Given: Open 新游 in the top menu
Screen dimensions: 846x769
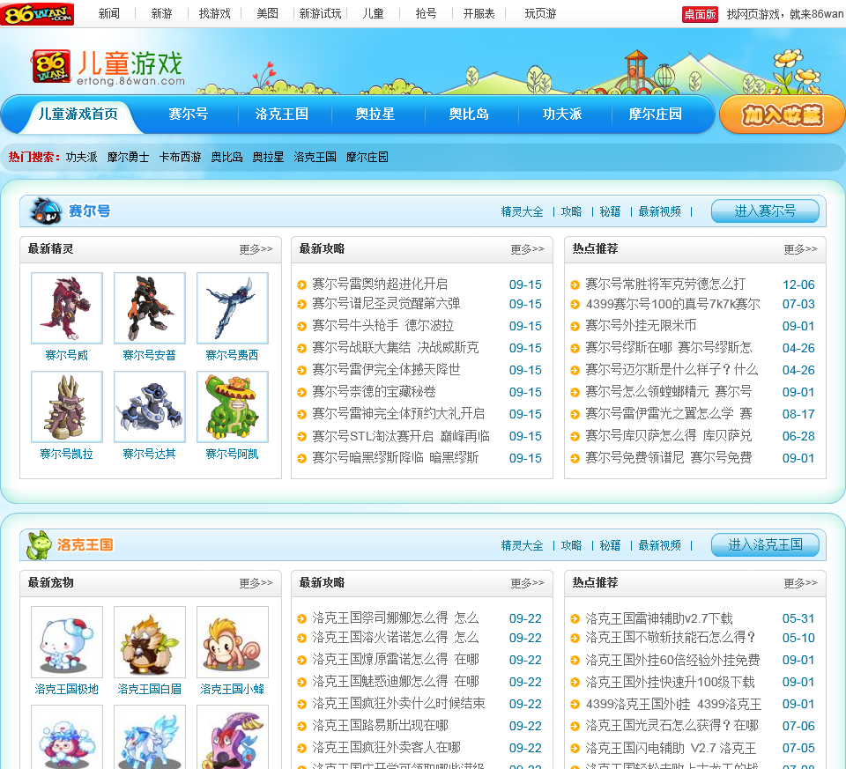Looking at the screenshot, I should [161, 13].
